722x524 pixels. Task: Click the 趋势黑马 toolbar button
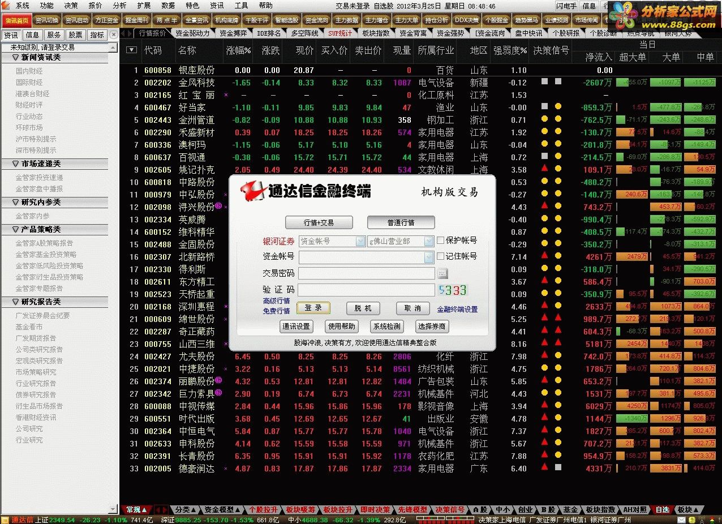point(527,20)
